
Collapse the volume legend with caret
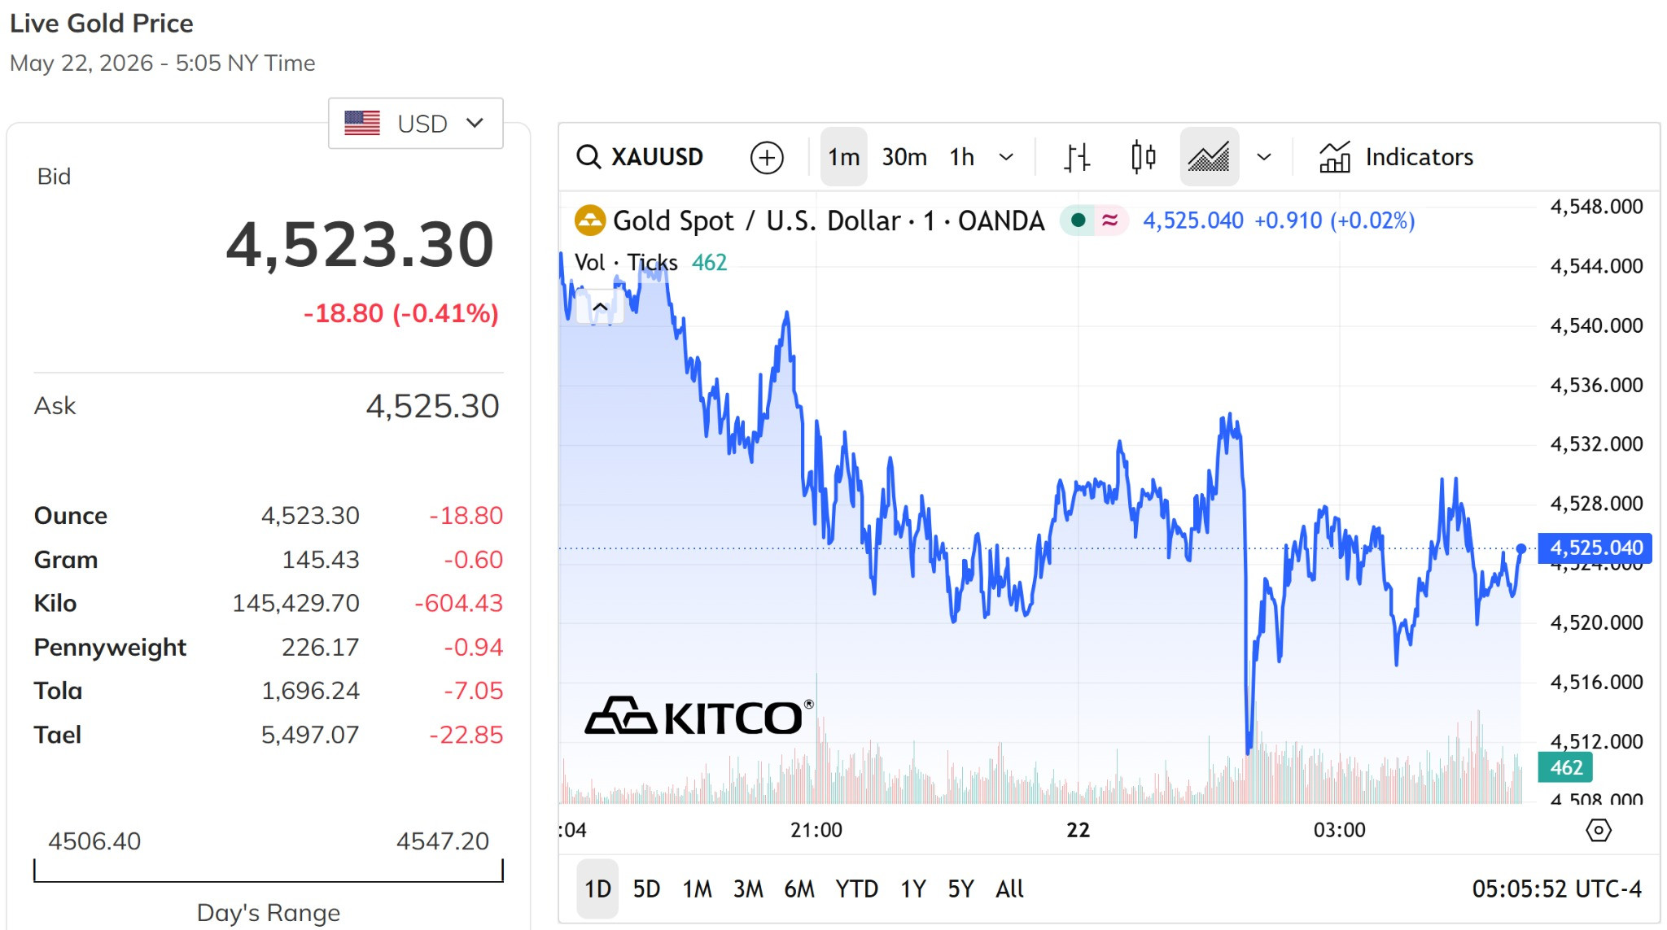(x=600, y=307)
